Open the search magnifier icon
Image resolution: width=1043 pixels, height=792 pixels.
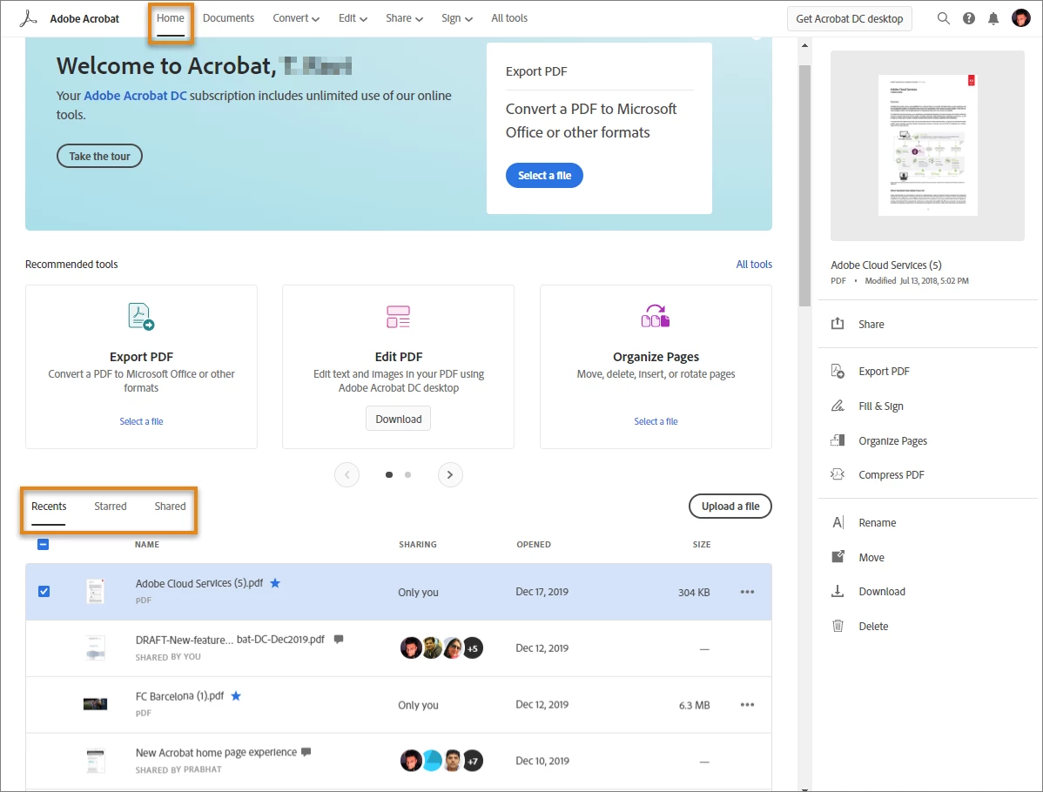pyautogui.click(x=943, y=18)
